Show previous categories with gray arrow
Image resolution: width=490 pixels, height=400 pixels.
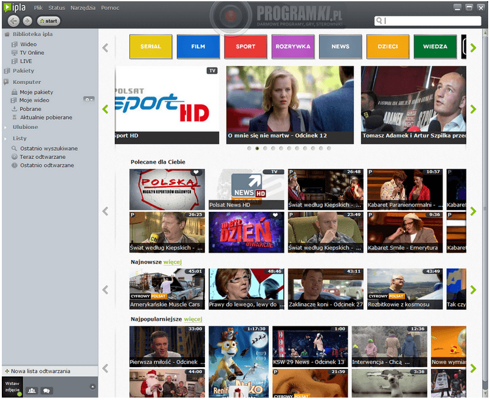105,47
